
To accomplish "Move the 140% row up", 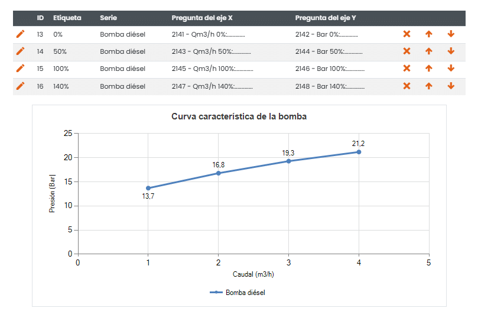I will tap(429, 86).
